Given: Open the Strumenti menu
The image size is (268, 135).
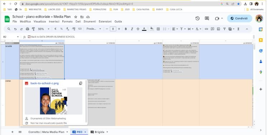Looking at the screenshot, I should 90,21.
